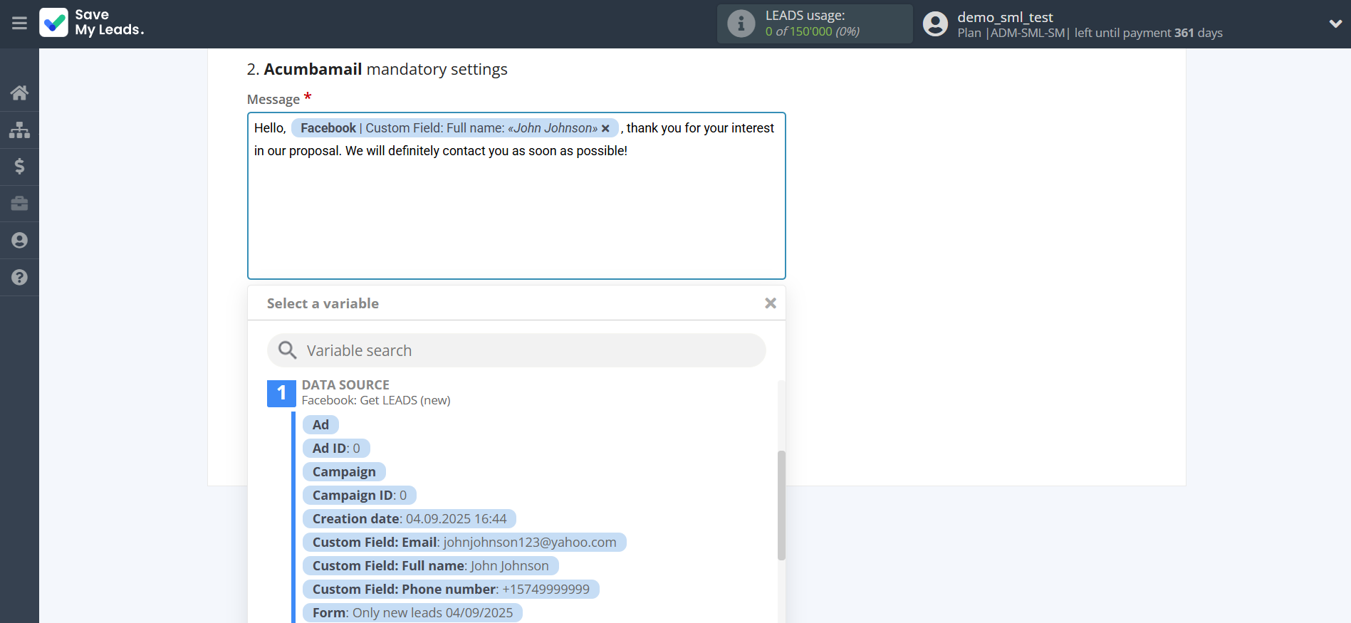Open the billing dollar icon
1351x623 pixels.
tap(19, 167)
